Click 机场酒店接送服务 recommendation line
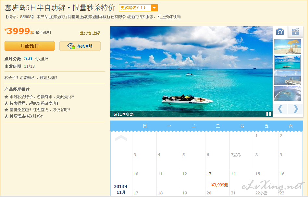Viewport: 308px width, 197px height. pos(24,116)
